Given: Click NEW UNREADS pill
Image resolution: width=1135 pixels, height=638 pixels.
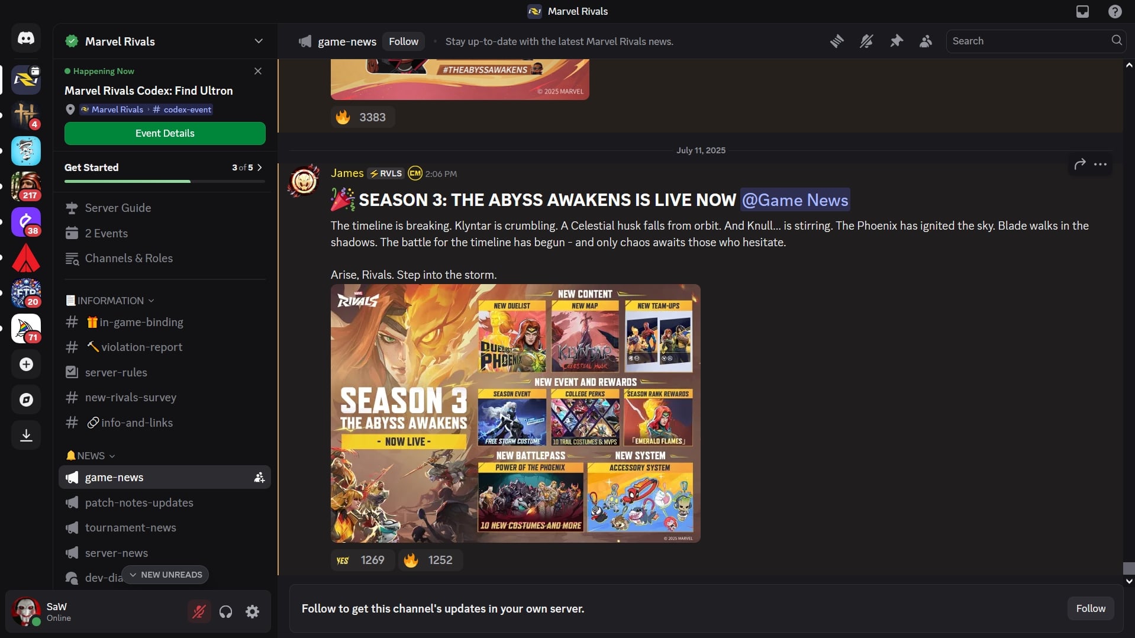Looking at the screenshot, I should click(x=165, y=575).
